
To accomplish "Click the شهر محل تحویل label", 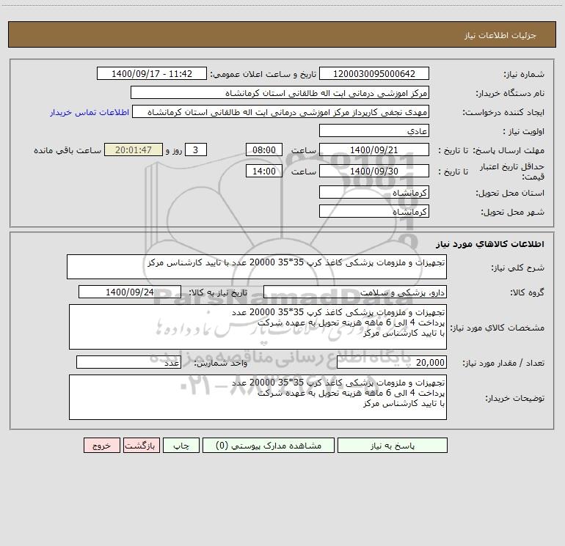I will [x=513, y=212].
